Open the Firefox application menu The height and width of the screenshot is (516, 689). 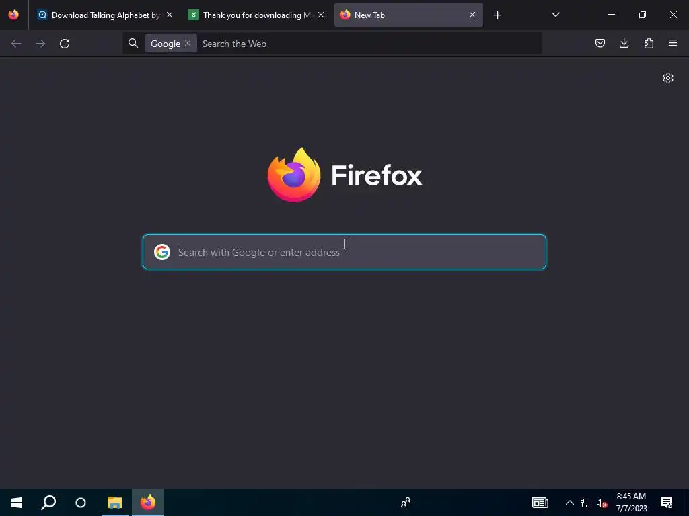[x=673, y=43]
